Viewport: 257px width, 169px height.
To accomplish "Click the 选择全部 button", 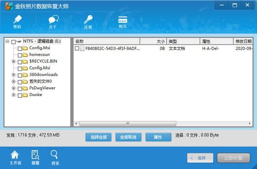I will [x=99, y=137].
